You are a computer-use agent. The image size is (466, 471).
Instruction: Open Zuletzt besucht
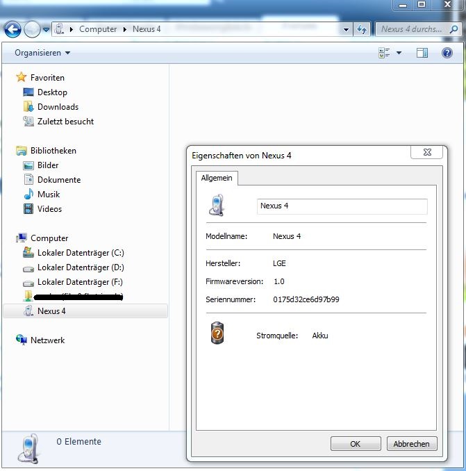(x=65, y=122)
